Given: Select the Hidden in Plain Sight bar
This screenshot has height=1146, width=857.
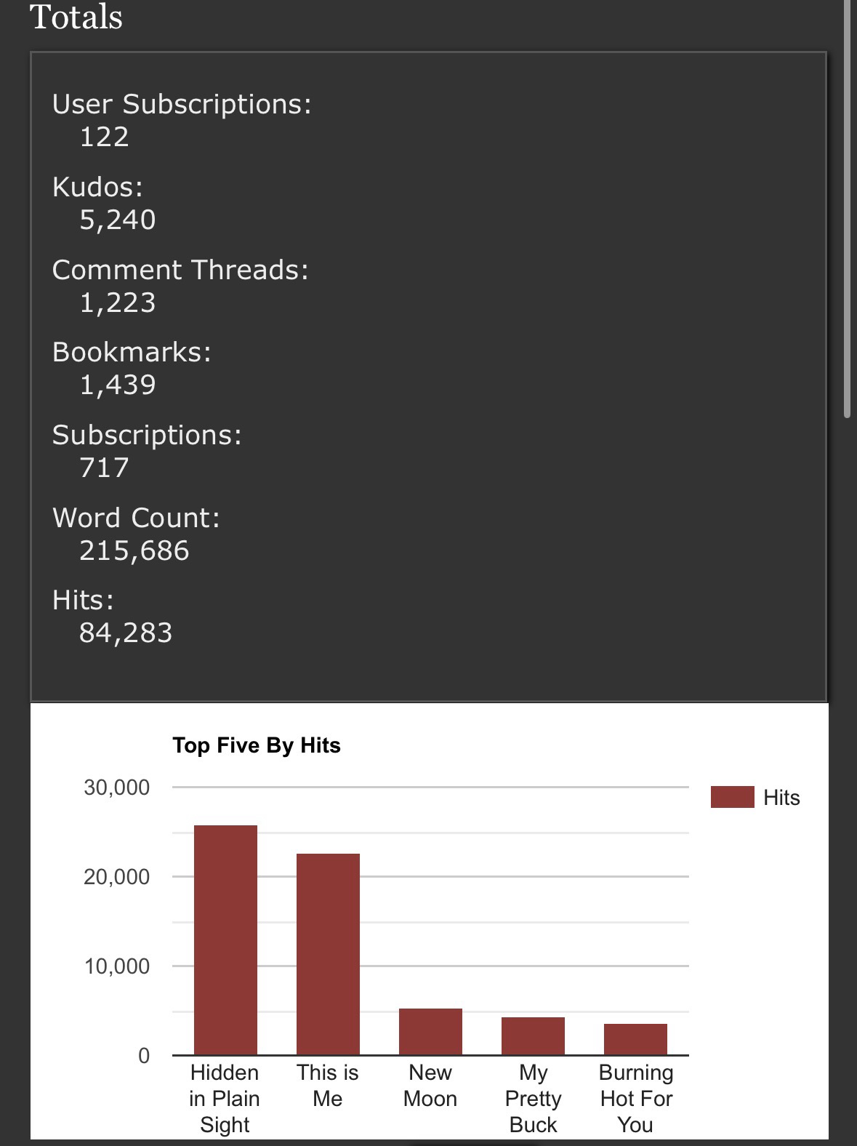Looking at the screenshot, I should pos(225,939).
